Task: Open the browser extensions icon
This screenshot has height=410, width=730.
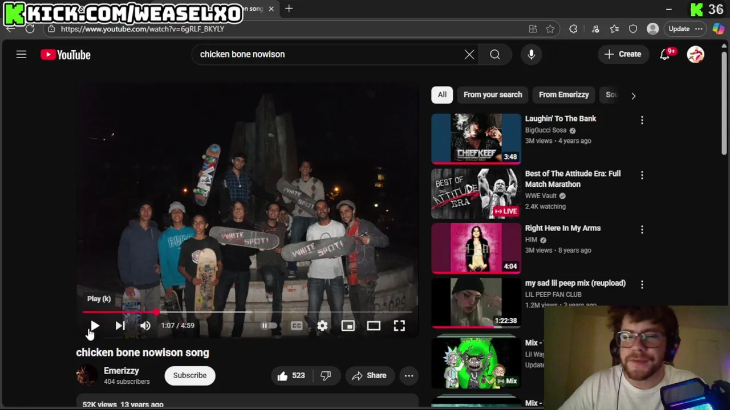Action: tap(573, 28)
